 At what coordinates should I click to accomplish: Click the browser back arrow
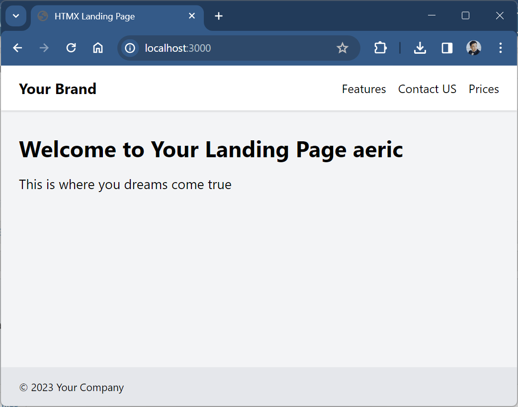click(17, 48)
